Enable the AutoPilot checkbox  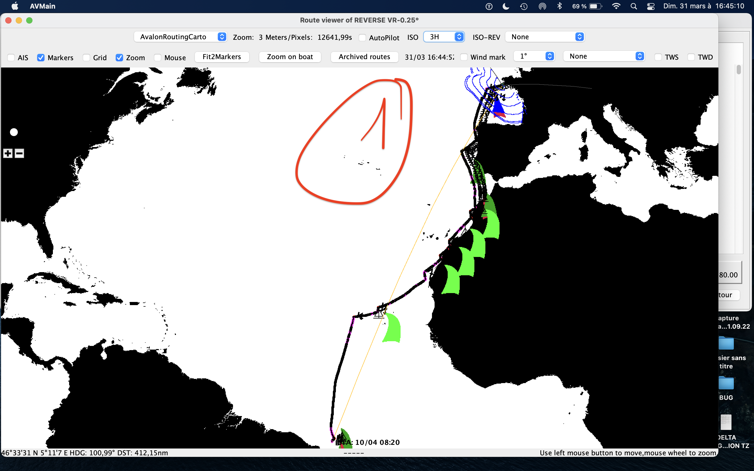(362, 38)
